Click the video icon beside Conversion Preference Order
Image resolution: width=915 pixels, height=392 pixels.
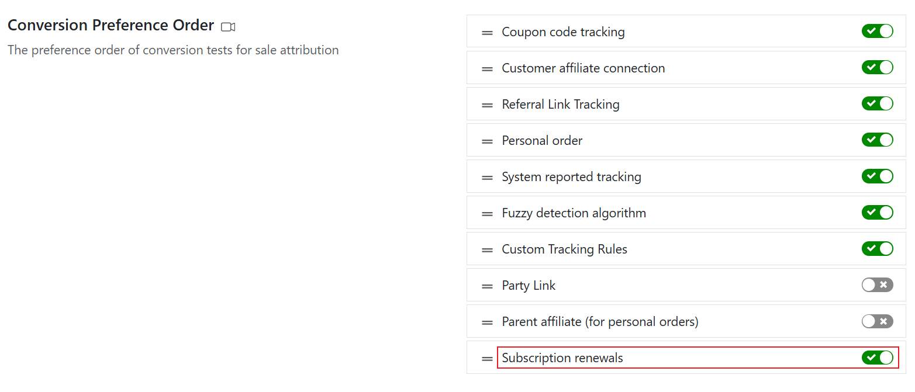(228, 27)
